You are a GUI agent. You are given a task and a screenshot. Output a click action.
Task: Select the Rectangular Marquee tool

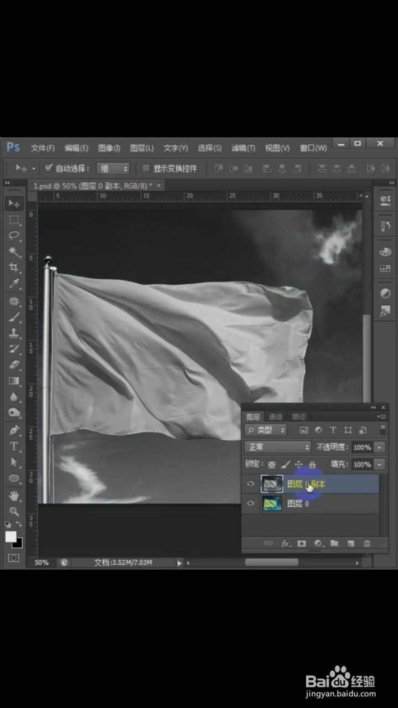(x=14, y=220)
